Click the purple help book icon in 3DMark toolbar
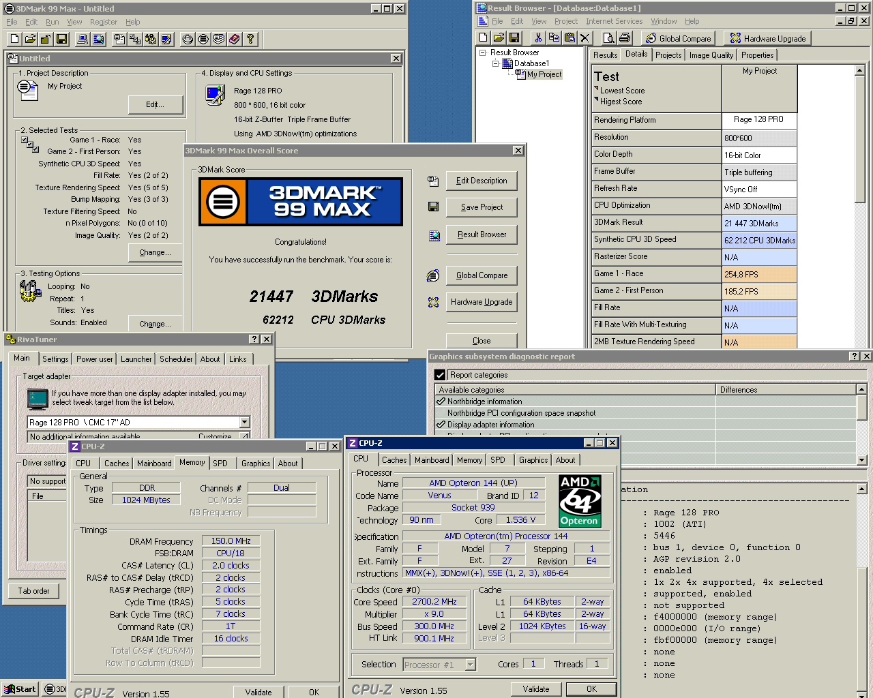Image resolution: width=873 pixels, height=698 pixels. pos(235,39)
